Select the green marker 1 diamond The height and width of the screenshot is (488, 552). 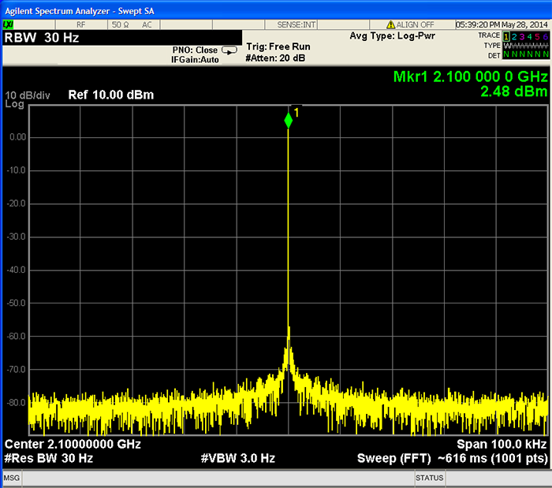tap(289, 121)
